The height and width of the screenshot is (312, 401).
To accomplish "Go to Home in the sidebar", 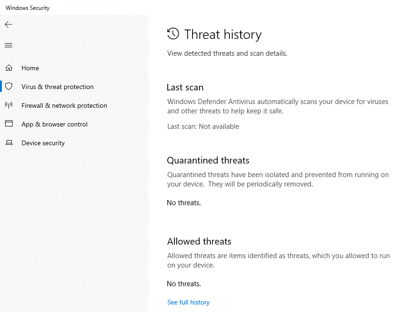I will tap(30, 68).
